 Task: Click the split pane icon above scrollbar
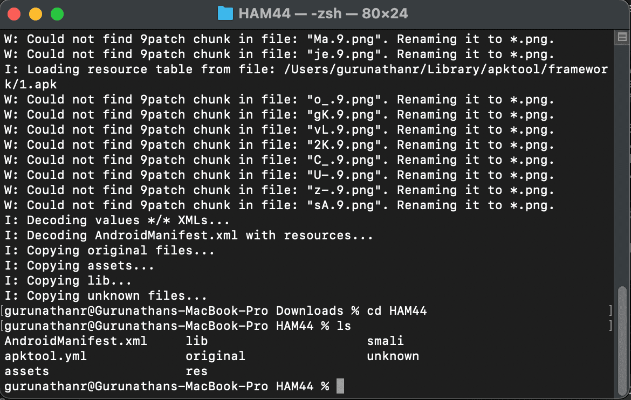point(622,37)
